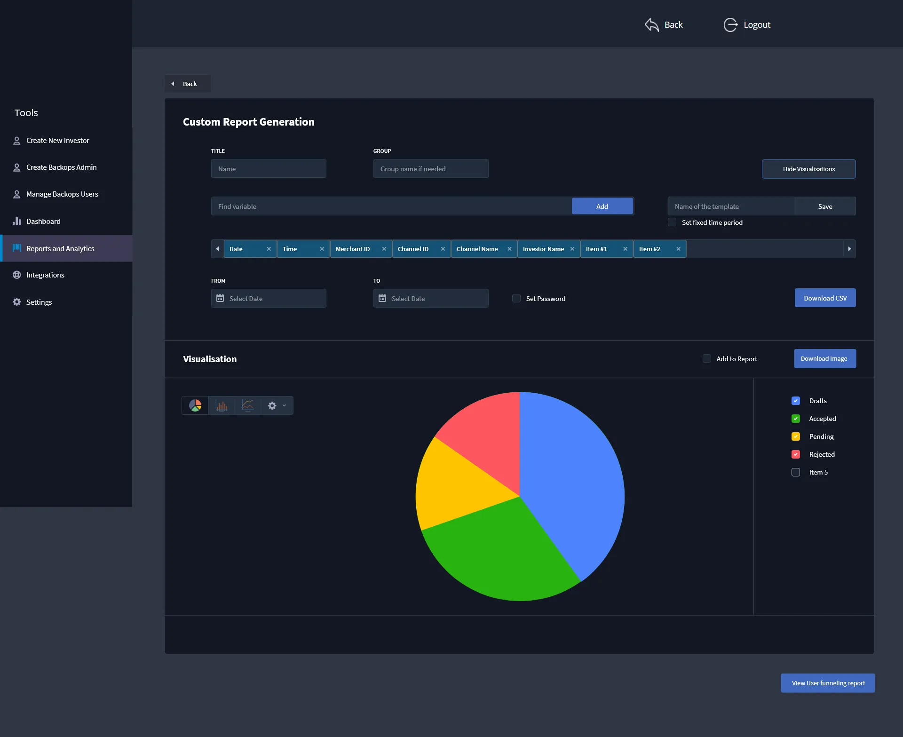
Task: Switch to bar chart visualisation icon
Action: pyautogui.click(x=222, y=405)
